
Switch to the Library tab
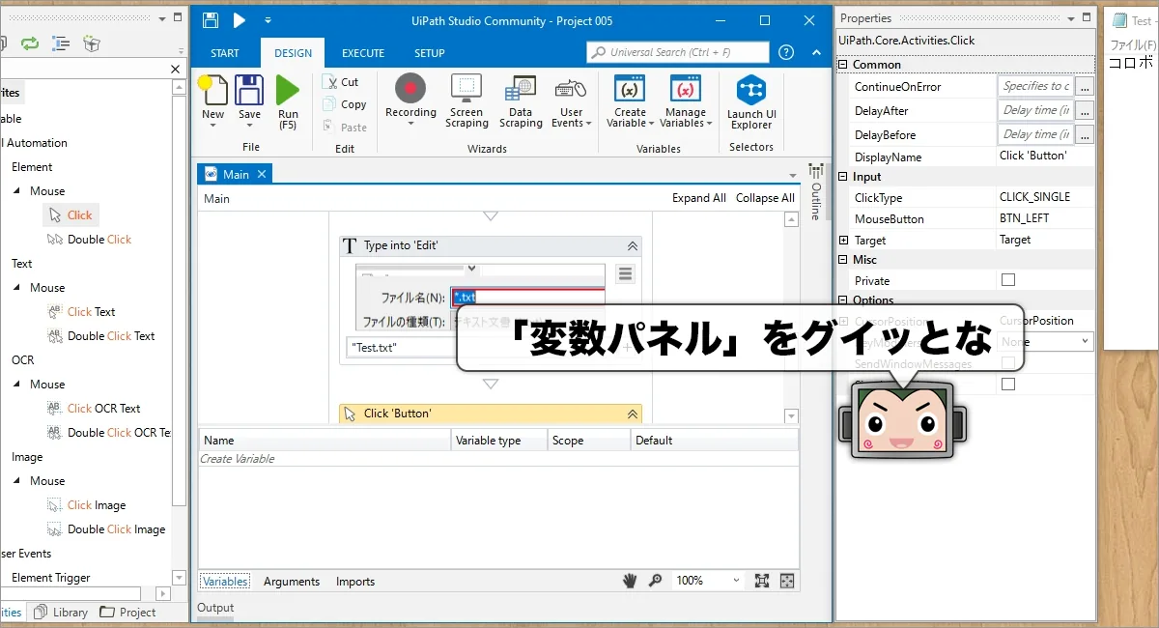[61, 612]
